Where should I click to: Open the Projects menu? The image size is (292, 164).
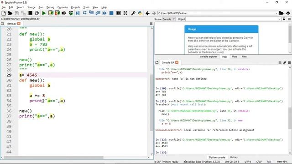click(x=76, y=7)
